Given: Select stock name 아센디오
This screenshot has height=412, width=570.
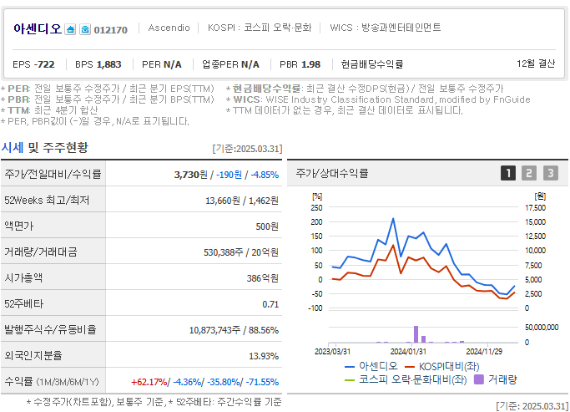Looking at the screenshot, I should pyautogui.click(x=38, y=28).
